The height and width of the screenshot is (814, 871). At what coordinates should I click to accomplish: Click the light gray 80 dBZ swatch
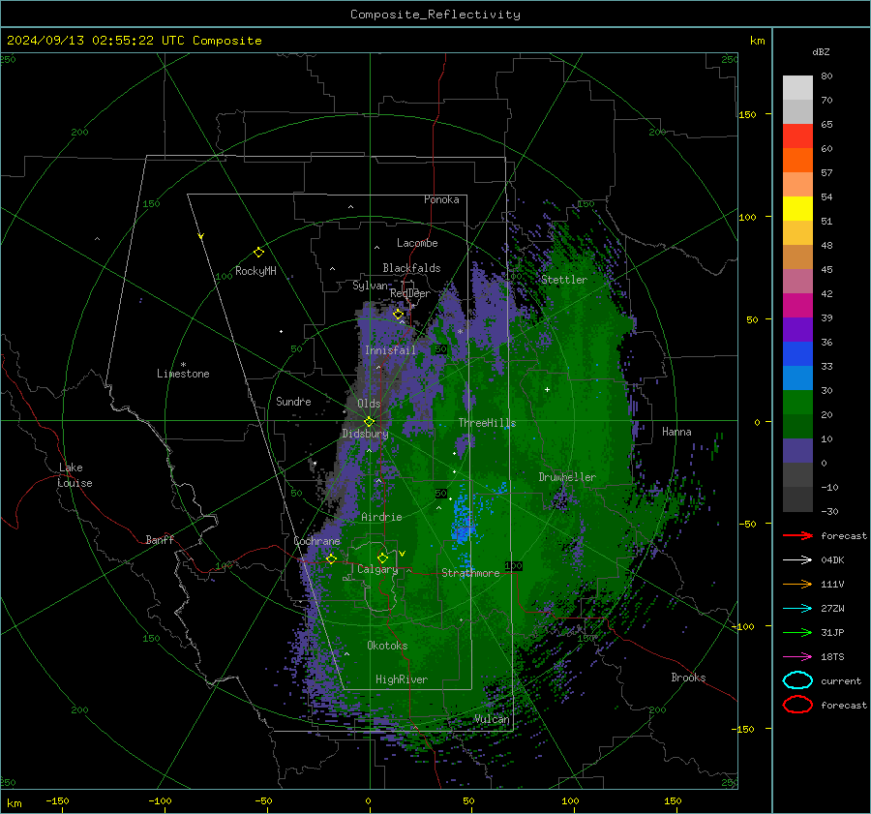797,87
